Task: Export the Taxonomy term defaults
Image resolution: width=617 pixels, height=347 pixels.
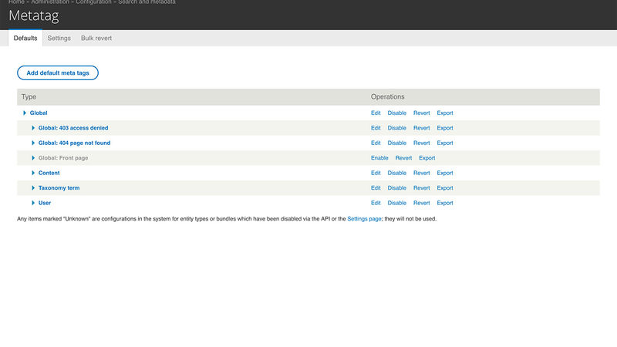Action: (445, 187)
